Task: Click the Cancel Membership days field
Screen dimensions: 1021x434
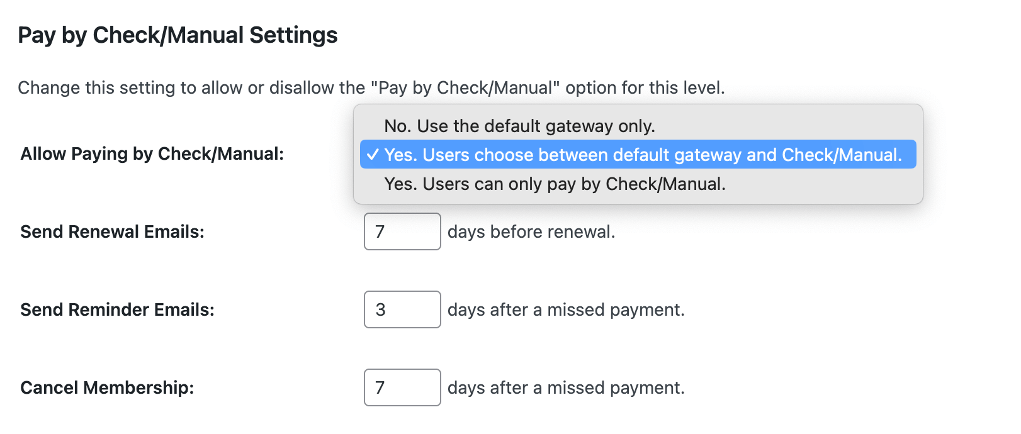Action: [402, 388]
